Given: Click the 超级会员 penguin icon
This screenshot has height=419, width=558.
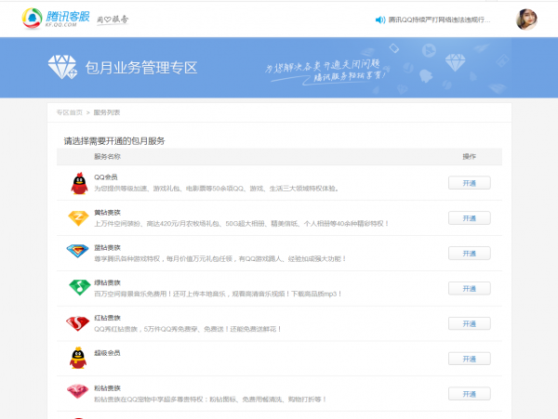Looking at the screenshot, I should [78, 358].
